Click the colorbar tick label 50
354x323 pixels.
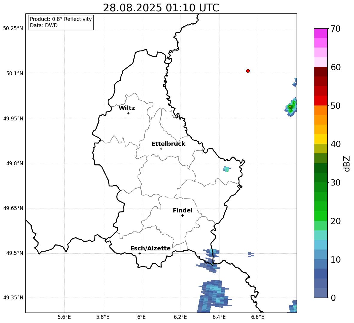[335, 106]
